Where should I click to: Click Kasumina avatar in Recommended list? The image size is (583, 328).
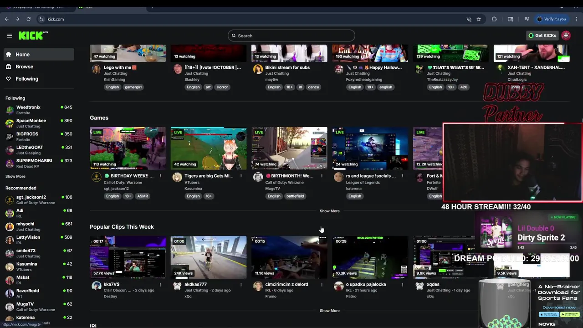(x=10, y=266)
